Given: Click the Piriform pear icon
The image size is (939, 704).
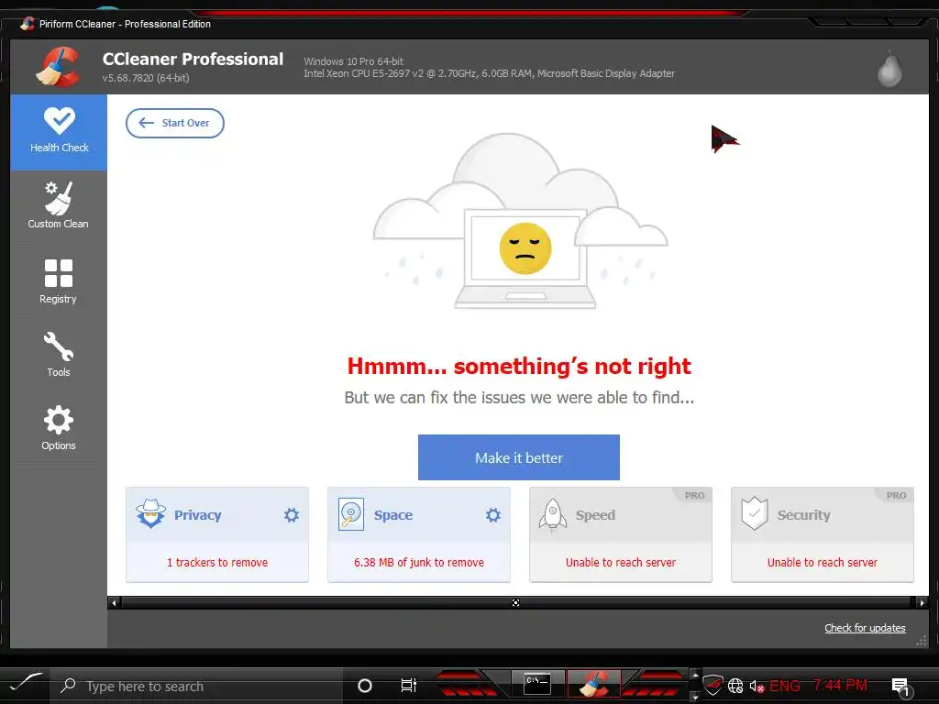Looking at the screenshot, I should [x=889, y=69].
